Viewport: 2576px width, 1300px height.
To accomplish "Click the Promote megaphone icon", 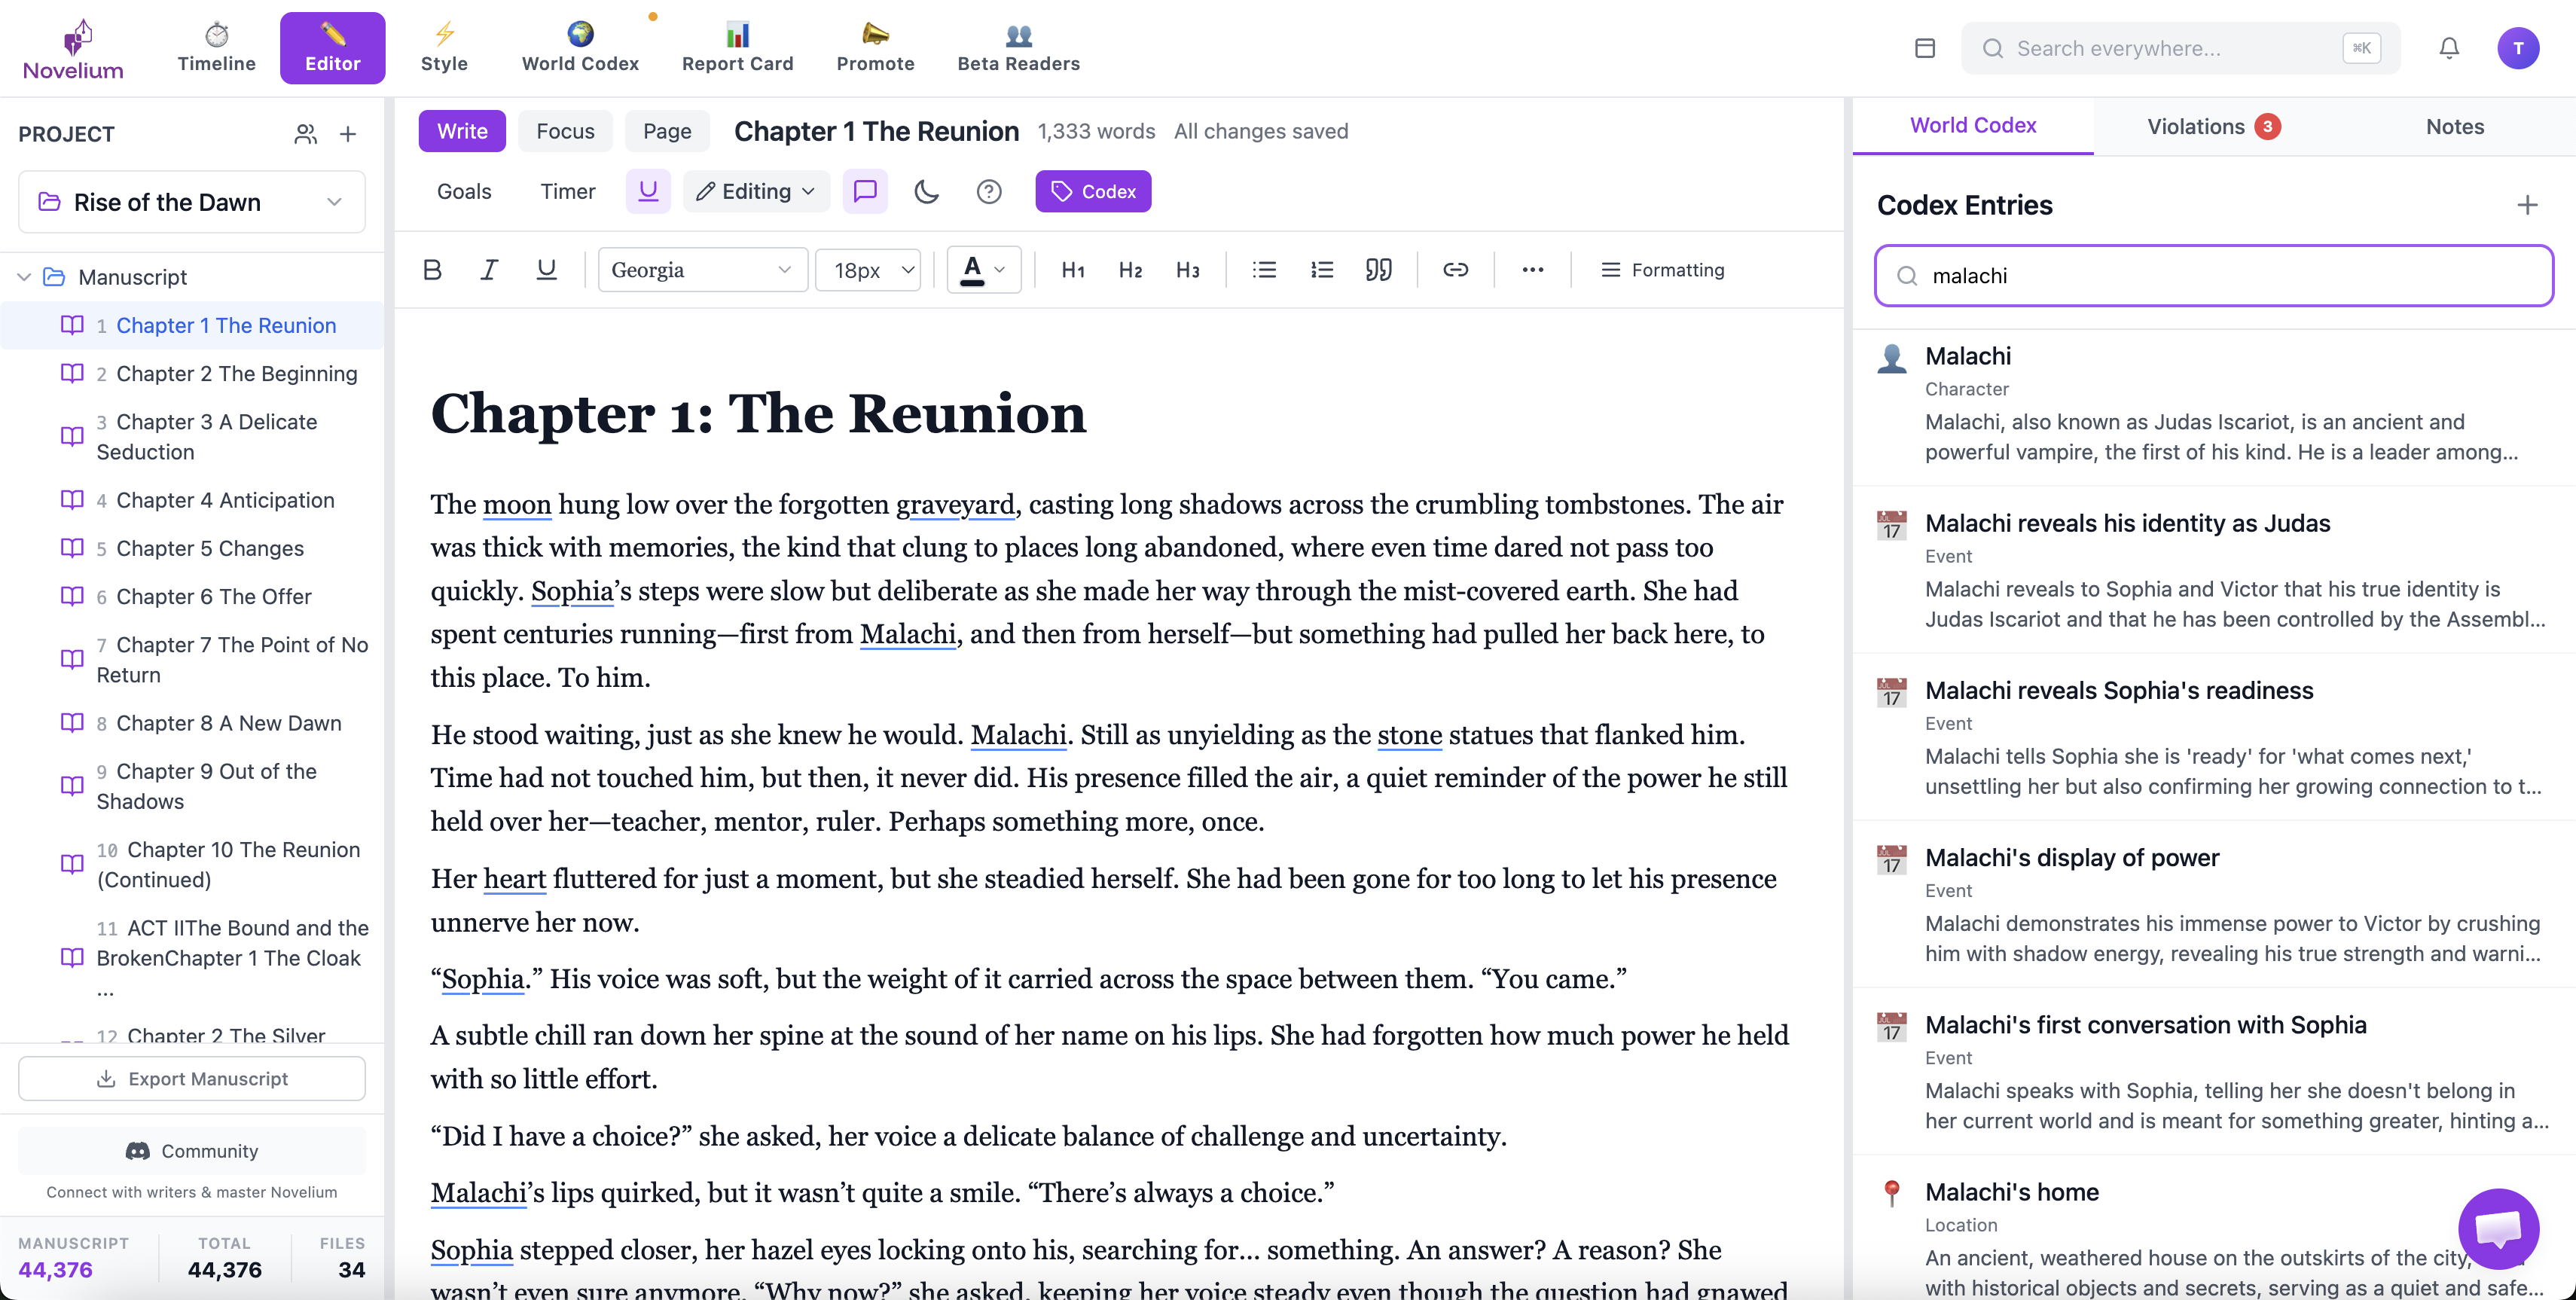I will pos(874,47).
